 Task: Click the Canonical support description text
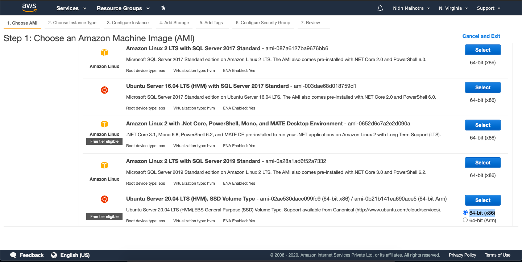283,210
